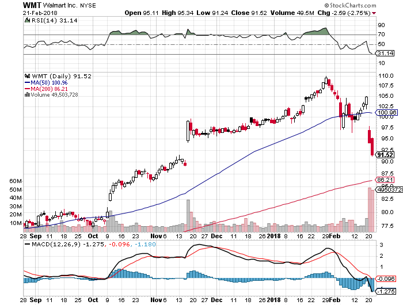This screenshot has width=403, height=305.
Task: Click the 2018 label under price chart
Action: pos(273,236)
